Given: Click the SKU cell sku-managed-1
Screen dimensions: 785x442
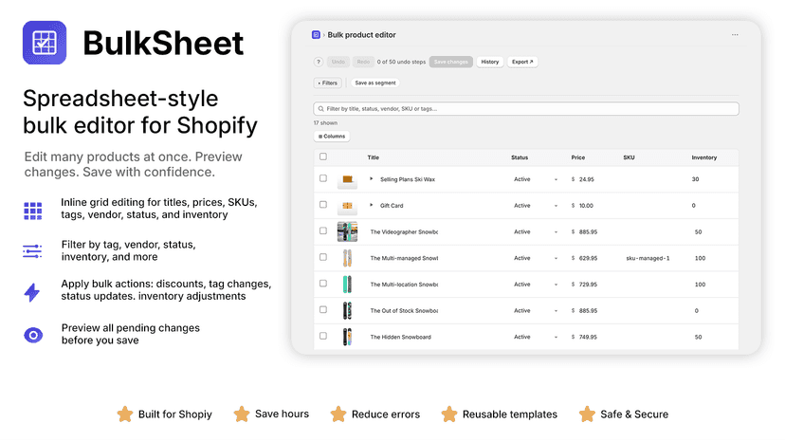Looking at the screenshot, I should point(648,258).
